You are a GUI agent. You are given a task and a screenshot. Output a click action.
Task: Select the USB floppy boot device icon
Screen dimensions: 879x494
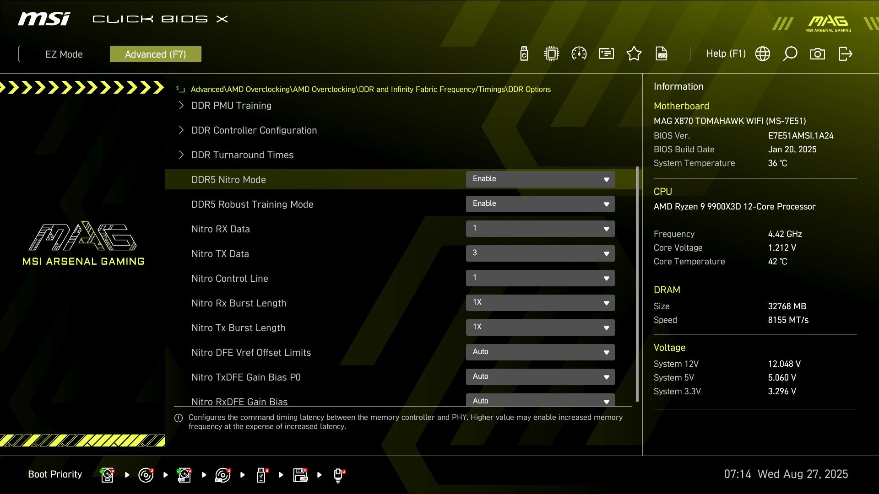click(300, 475)
